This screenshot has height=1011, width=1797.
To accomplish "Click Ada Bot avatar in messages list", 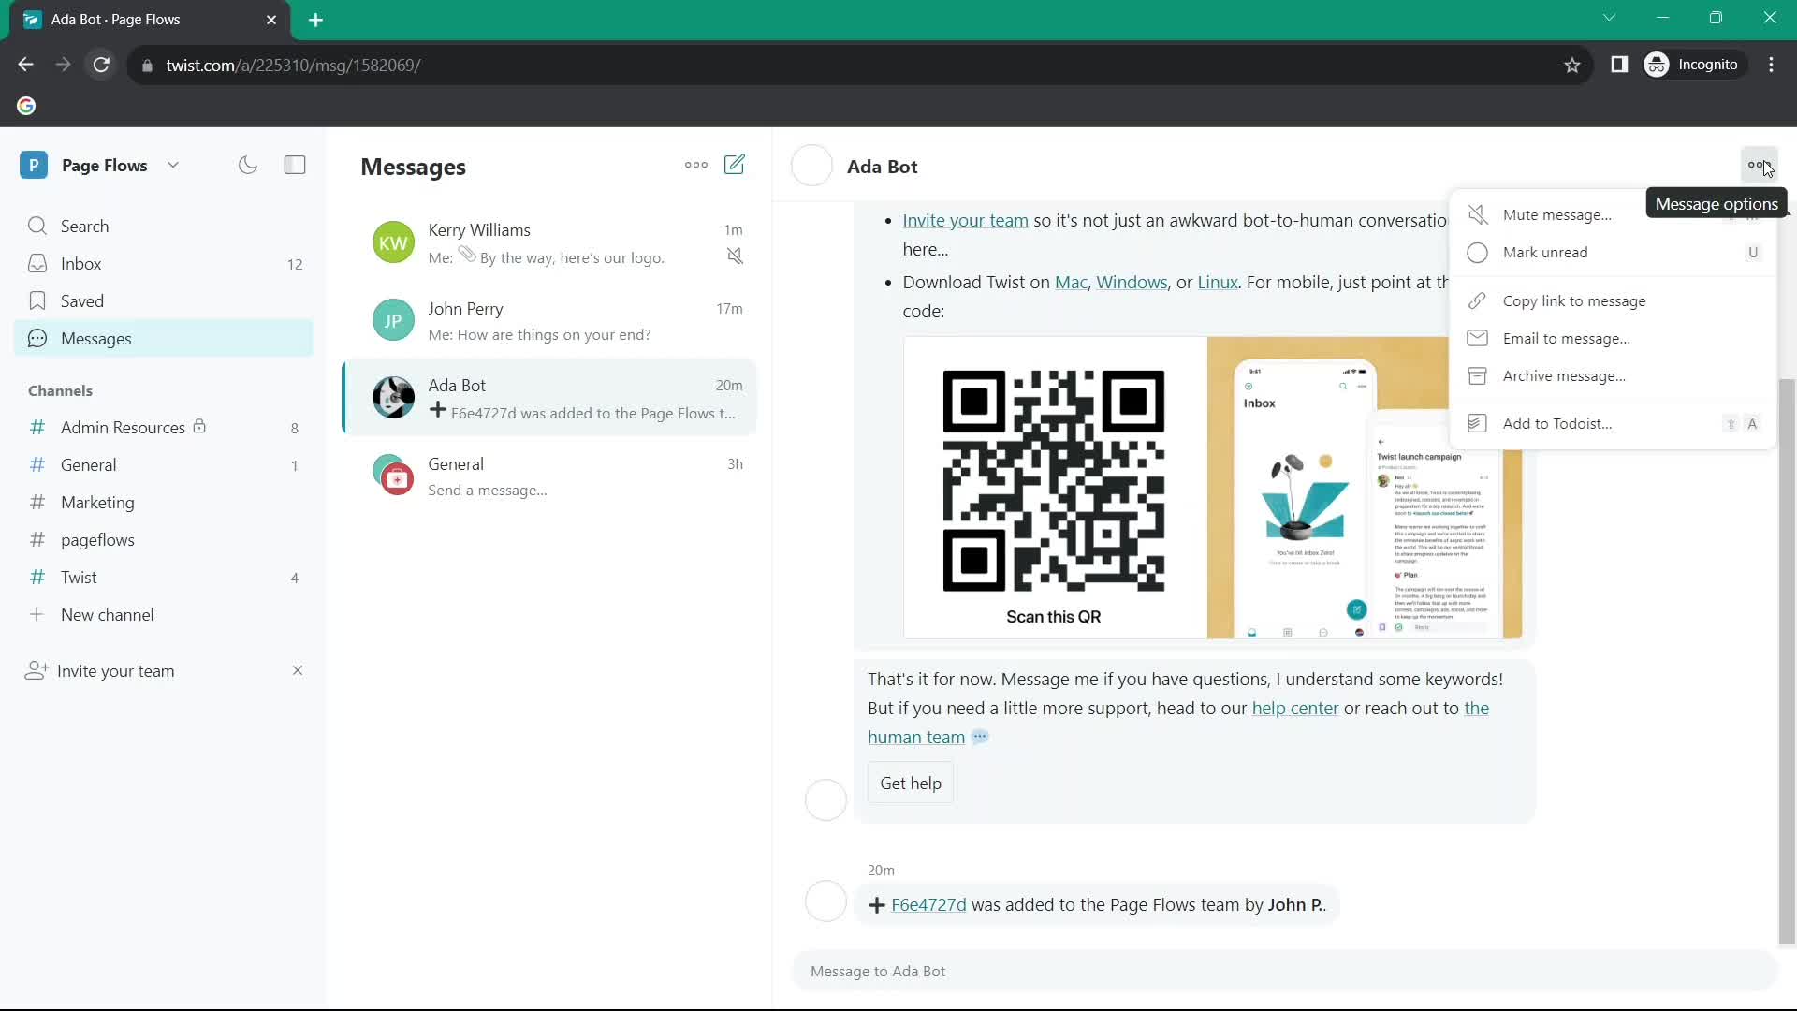I will click(x=393, y=398).
